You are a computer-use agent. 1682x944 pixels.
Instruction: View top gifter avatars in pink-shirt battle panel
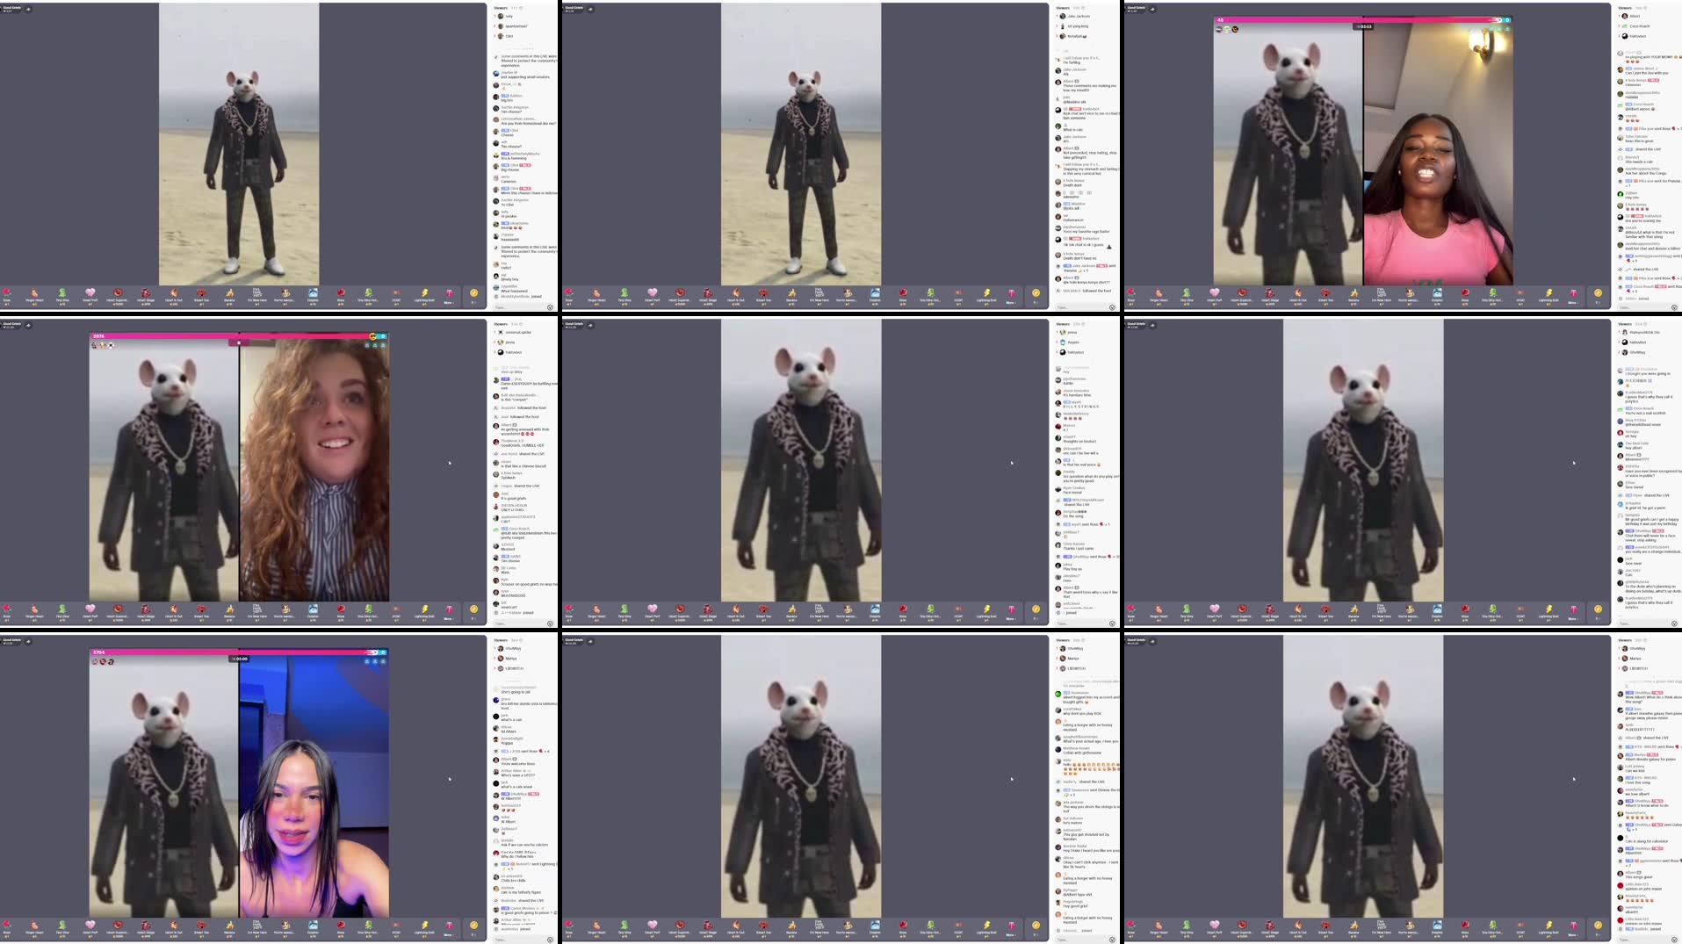(1226, 29)
